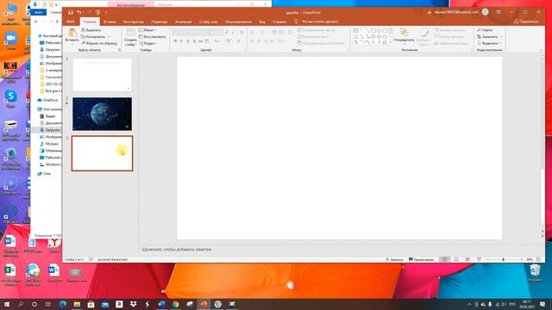Click the ribbon display options button

499,12
